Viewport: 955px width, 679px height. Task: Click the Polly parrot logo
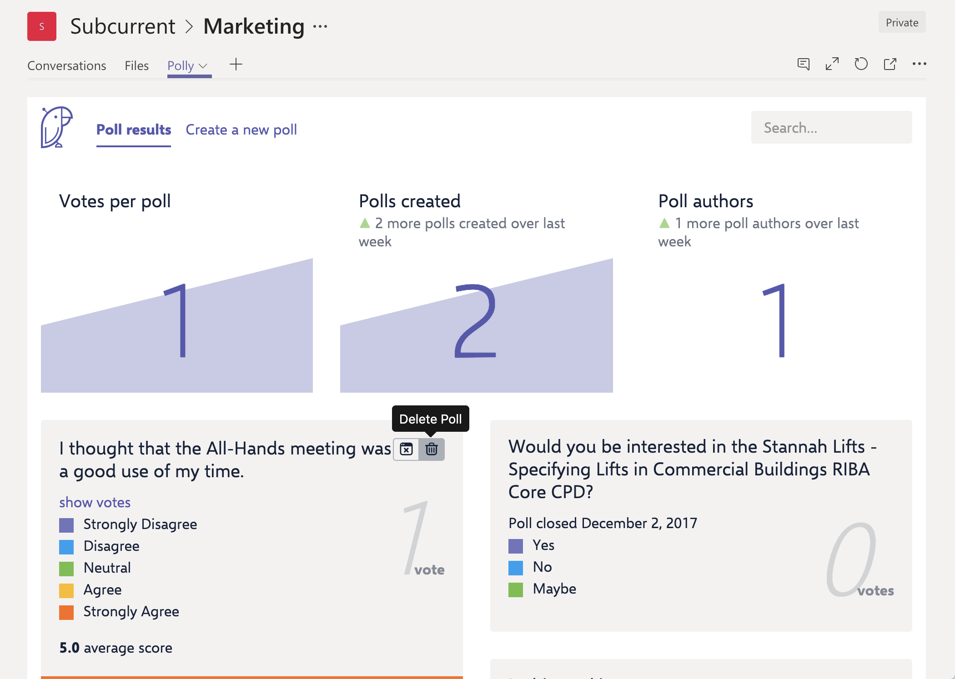(x=56, y=127)
